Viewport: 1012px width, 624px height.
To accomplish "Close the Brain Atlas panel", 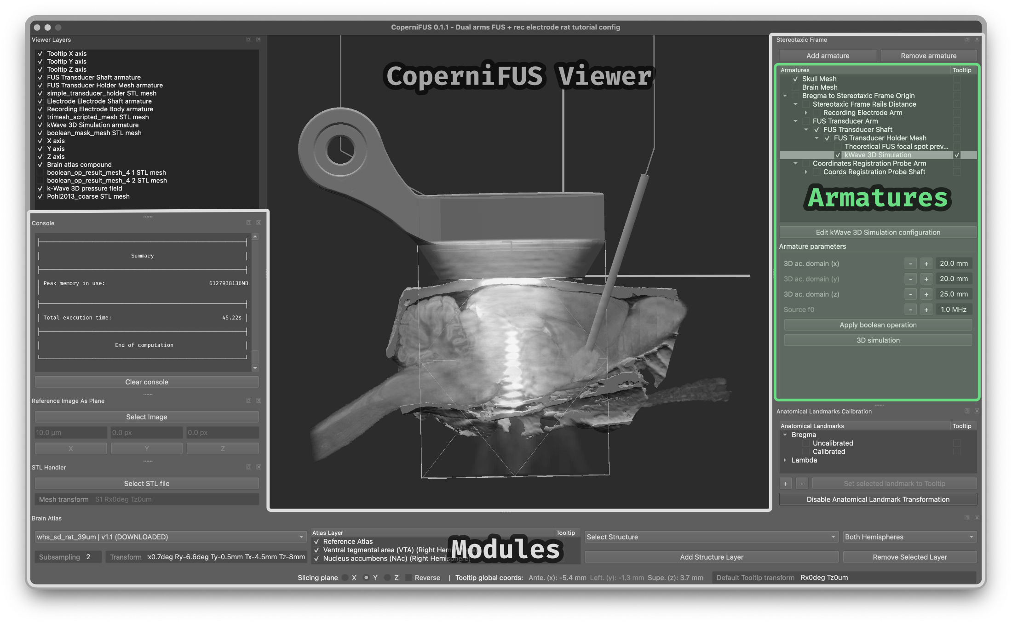I will (x=977, y=518).
